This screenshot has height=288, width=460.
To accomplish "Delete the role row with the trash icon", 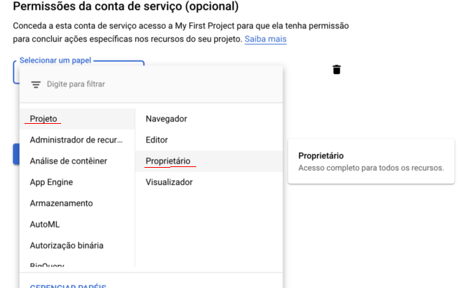I will tap(336, 70).
